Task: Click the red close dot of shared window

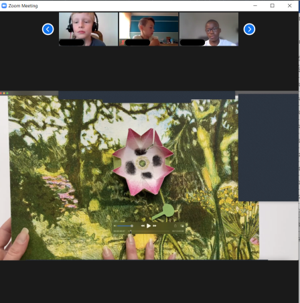Action: point(1,93)
